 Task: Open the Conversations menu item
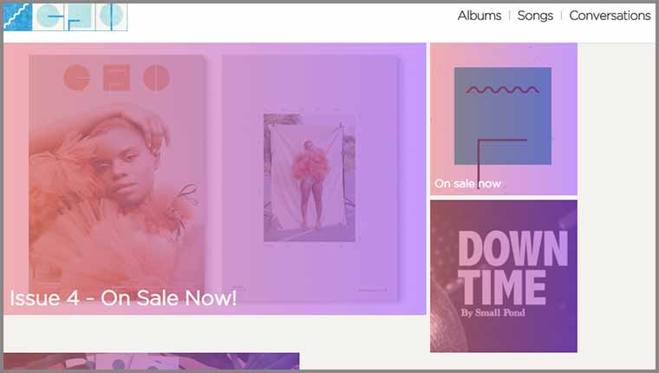click(610, 16)
